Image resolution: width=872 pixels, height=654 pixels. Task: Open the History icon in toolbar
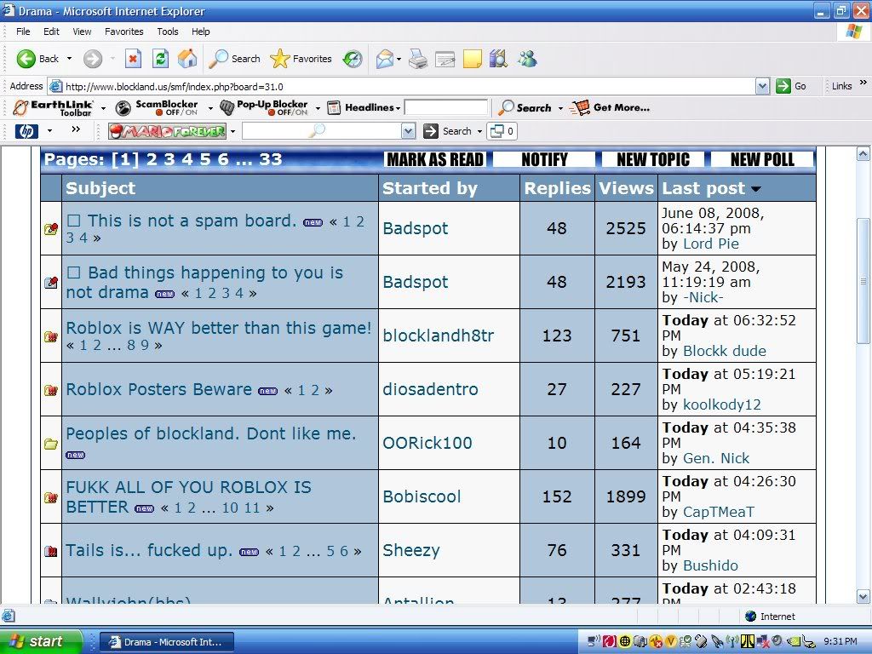pos(353,59)
